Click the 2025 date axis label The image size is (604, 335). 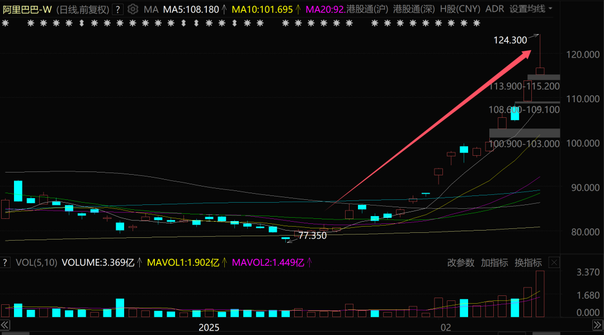[209, 327]
